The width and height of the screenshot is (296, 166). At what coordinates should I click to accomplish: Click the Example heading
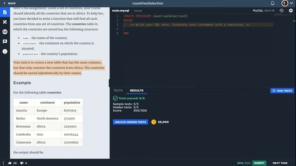click(x=22, y=83)
